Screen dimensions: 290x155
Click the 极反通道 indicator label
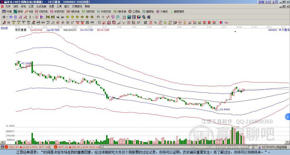pyautogui.click(x=21, y=30)
